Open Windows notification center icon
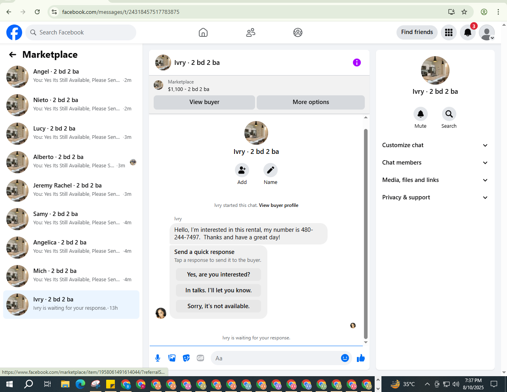 (494, 384)
